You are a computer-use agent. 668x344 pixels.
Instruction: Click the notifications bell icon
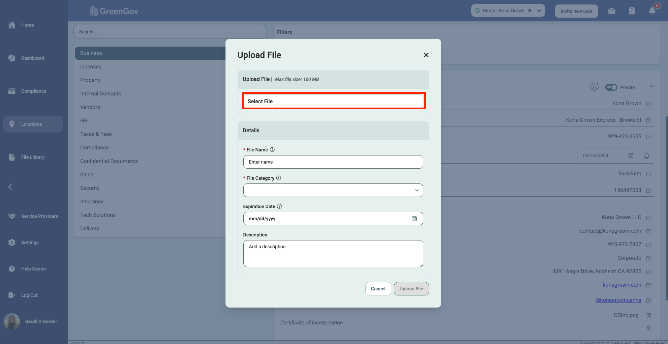point(652,11)
